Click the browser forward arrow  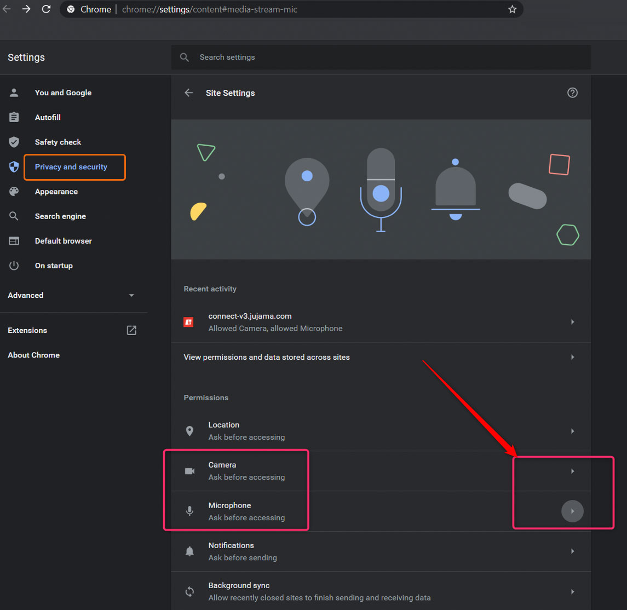pos(26,9)
